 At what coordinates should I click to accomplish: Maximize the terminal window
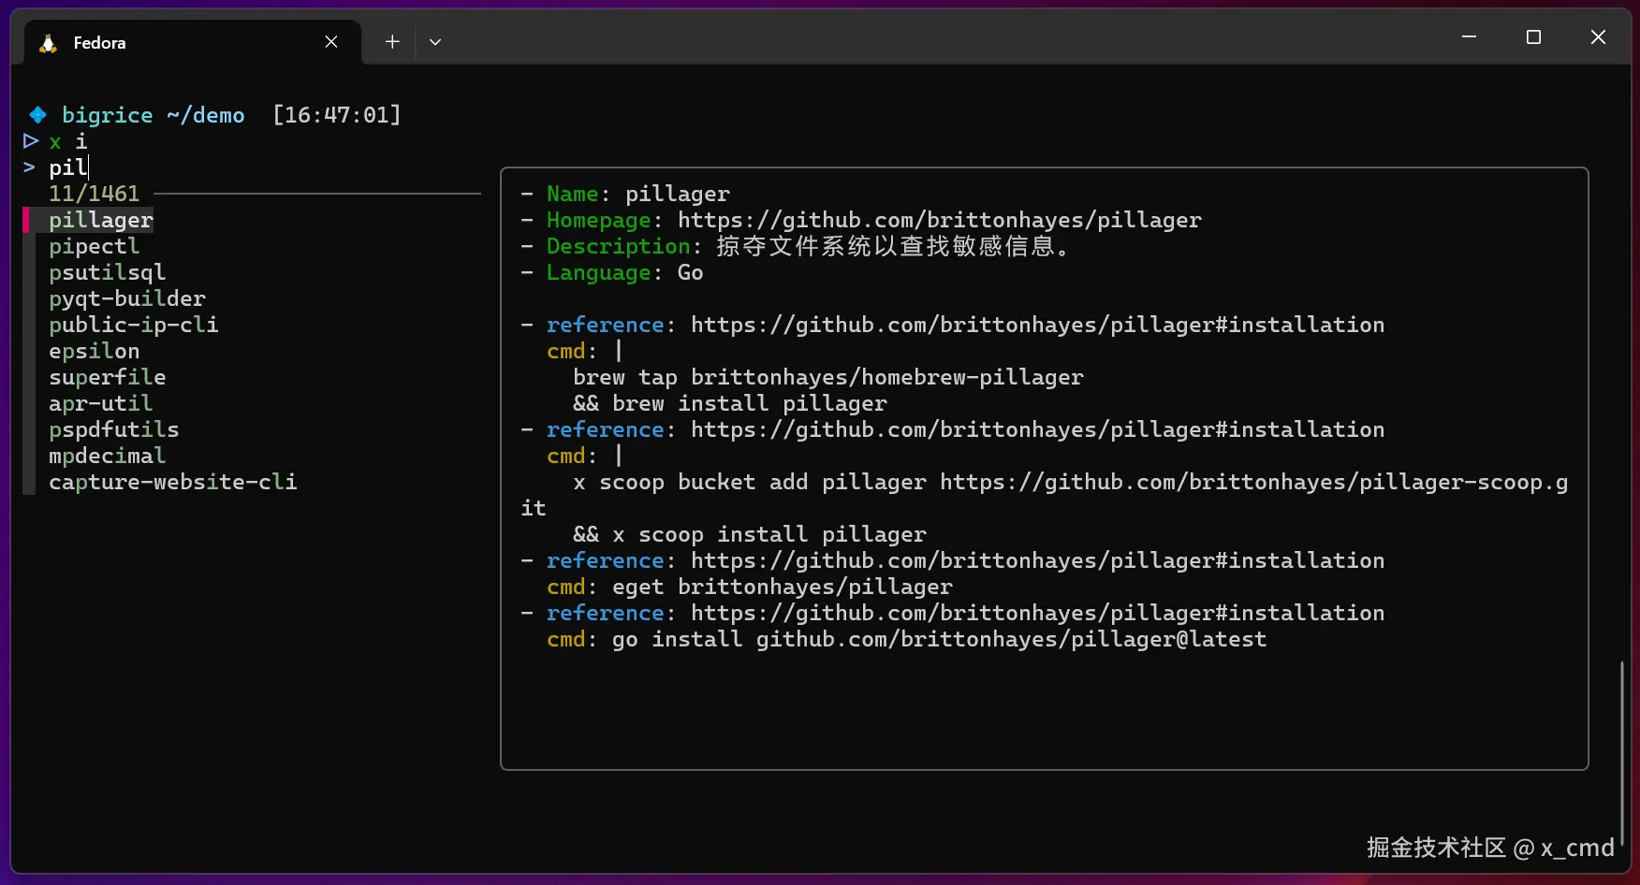click(1533, 37)
